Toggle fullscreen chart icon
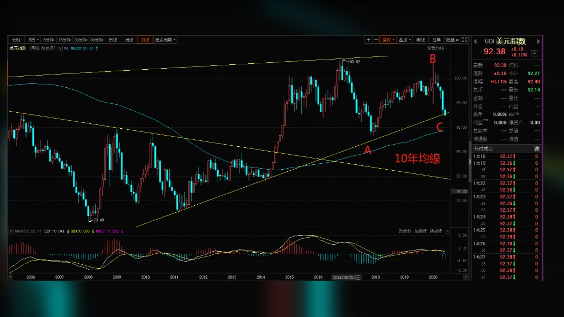The height and width of the screenshot is (317, 564). pyautogui.click(x=465, y=40)
